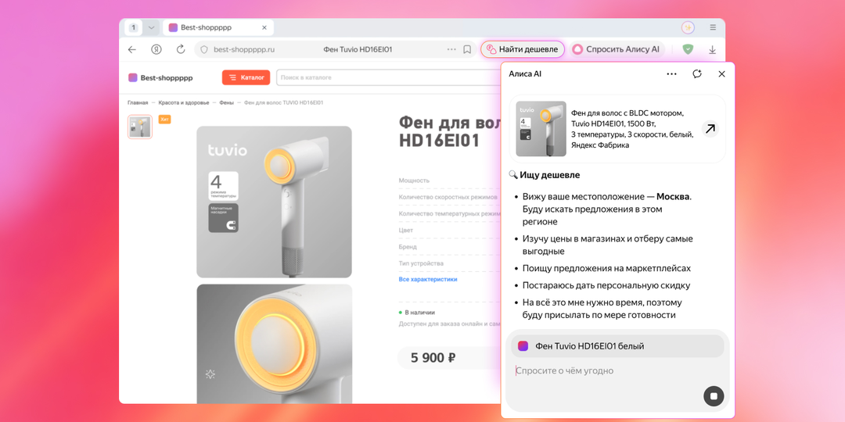Bookmark the page with the bookmark icon
Screen dimensions: 845x422
[467, 49]
